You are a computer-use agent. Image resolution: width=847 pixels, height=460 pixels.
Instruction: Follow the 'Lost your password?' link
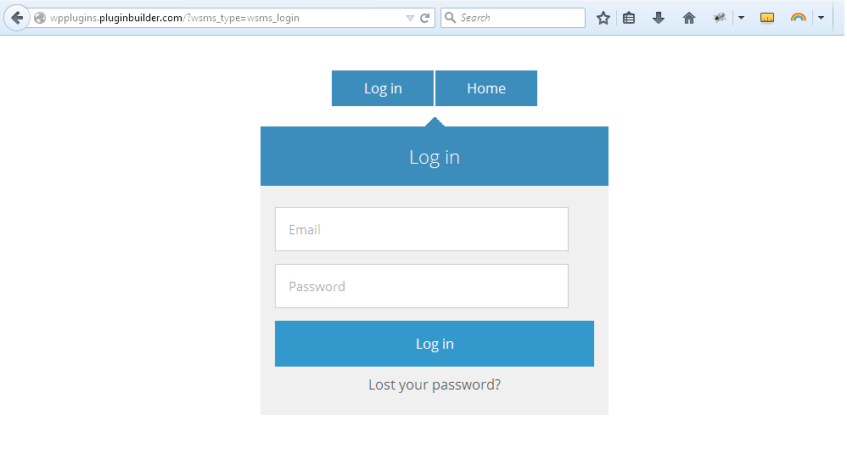tap(435, 385)
